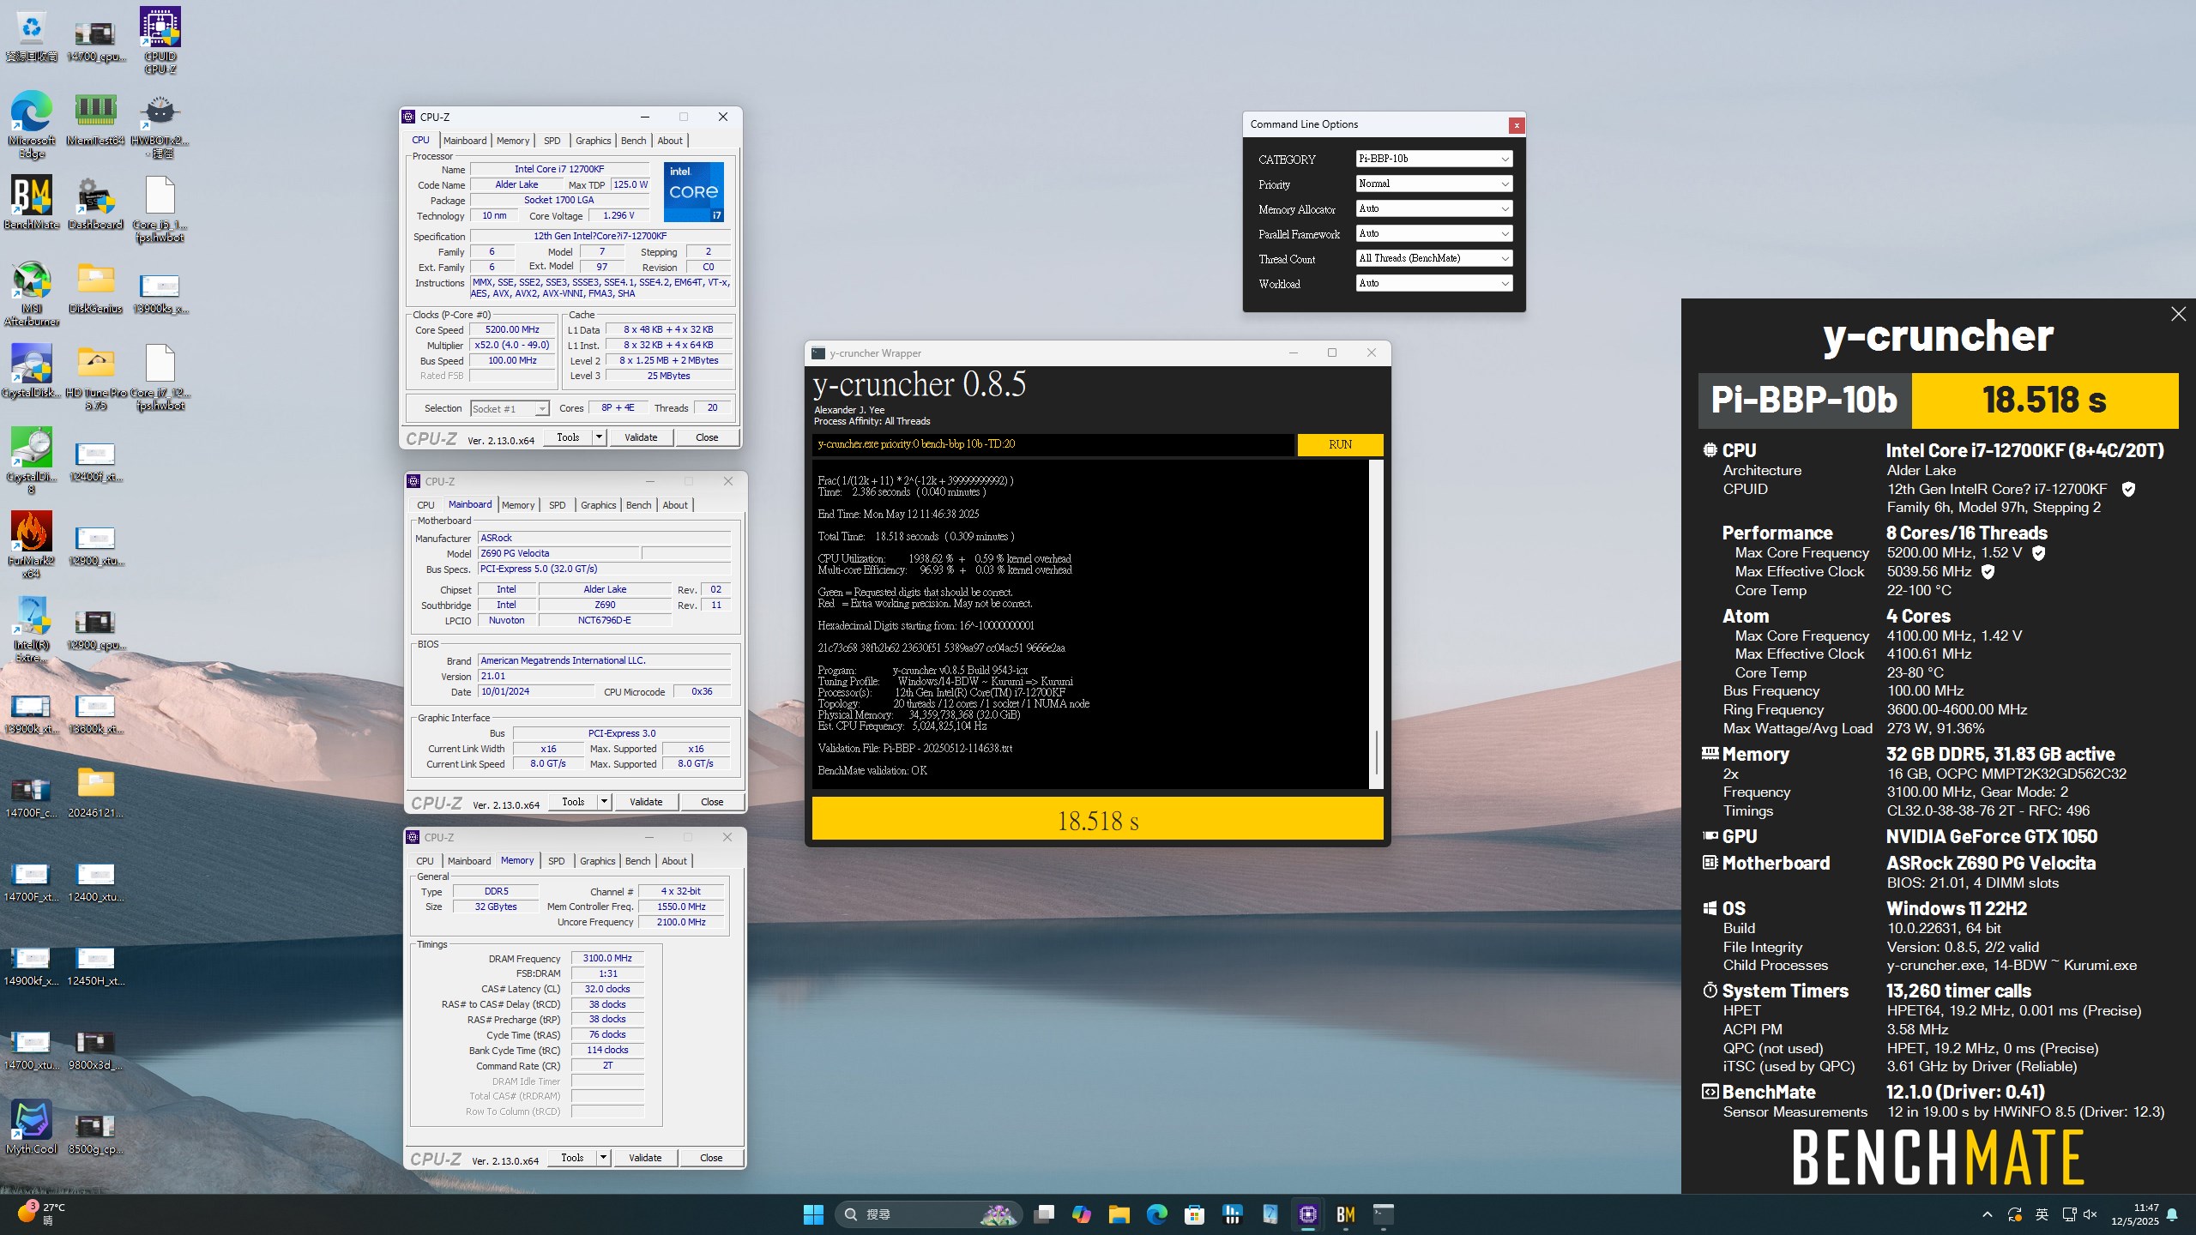Click the DRAM Frequency 3100.0 MHz value
The height and width of the screenshot is (1235, 2196).
coord(607,959)
